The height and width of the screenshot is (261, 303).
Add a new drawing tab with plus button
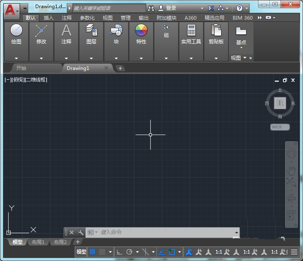click(120, 68)
